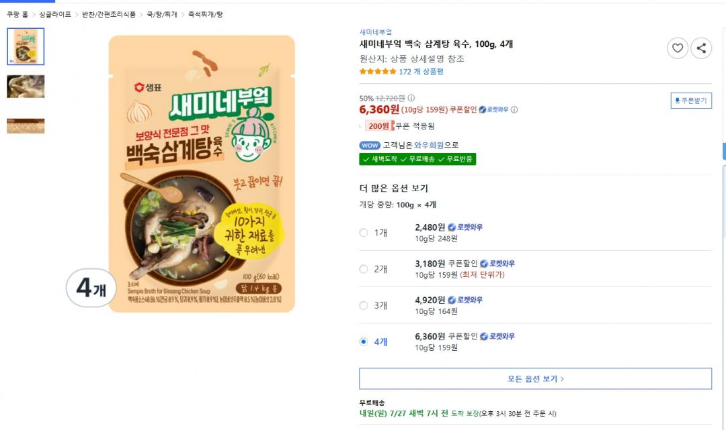Download coupon with 쿠폰받기 button
Image resolution: width=726 pixels, height=430 pixels.
coord(691,101)
